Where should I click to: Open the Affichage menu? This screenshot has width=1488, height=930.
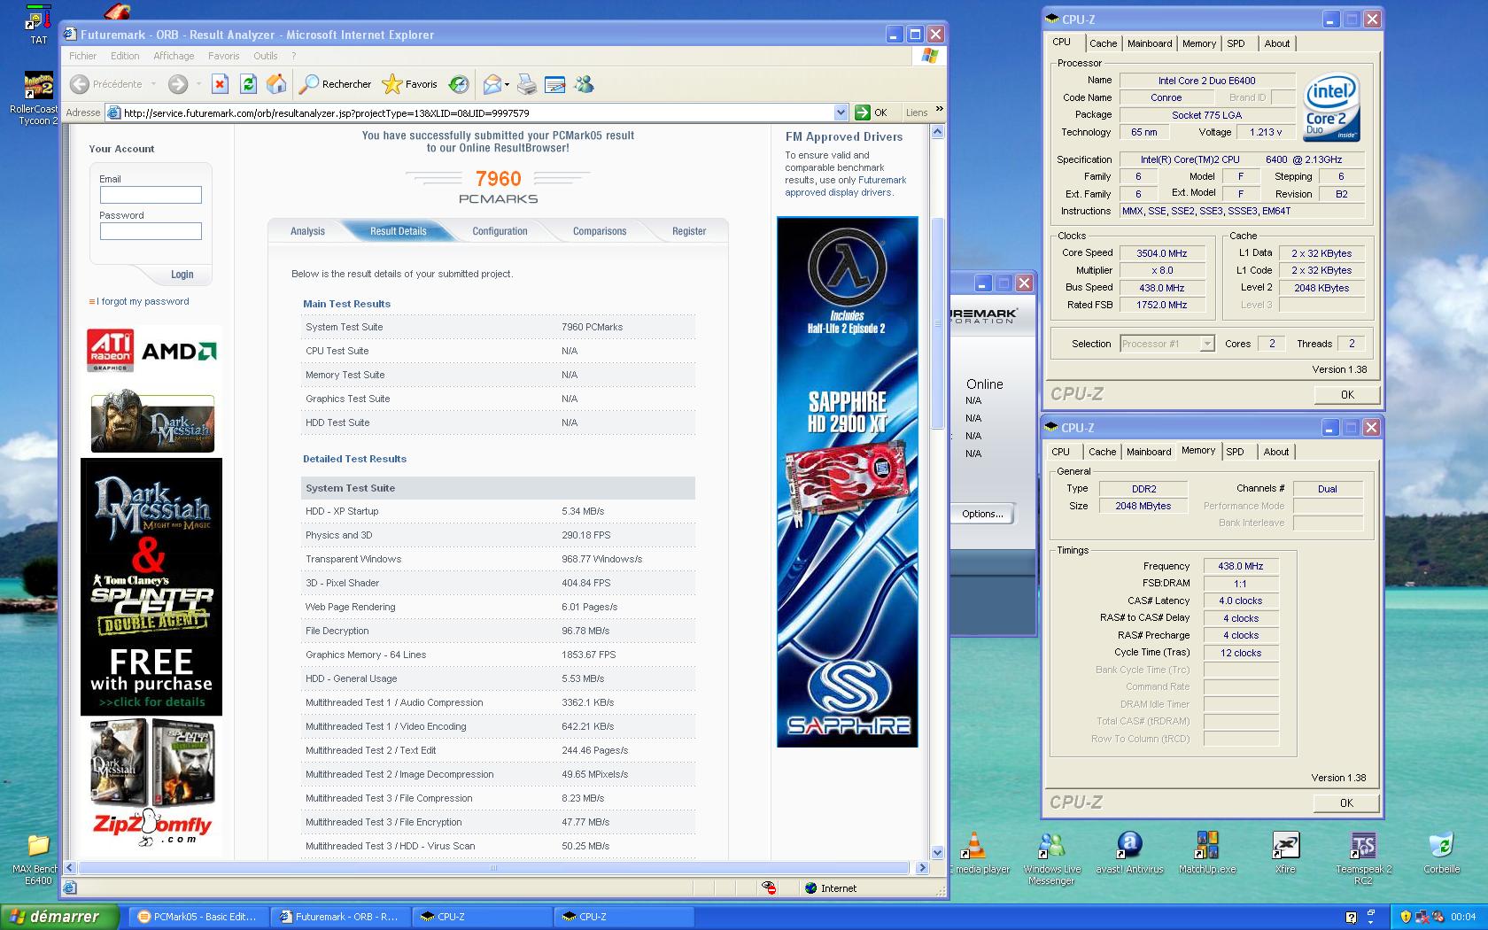pyautogui.click(x=174, y=56)
